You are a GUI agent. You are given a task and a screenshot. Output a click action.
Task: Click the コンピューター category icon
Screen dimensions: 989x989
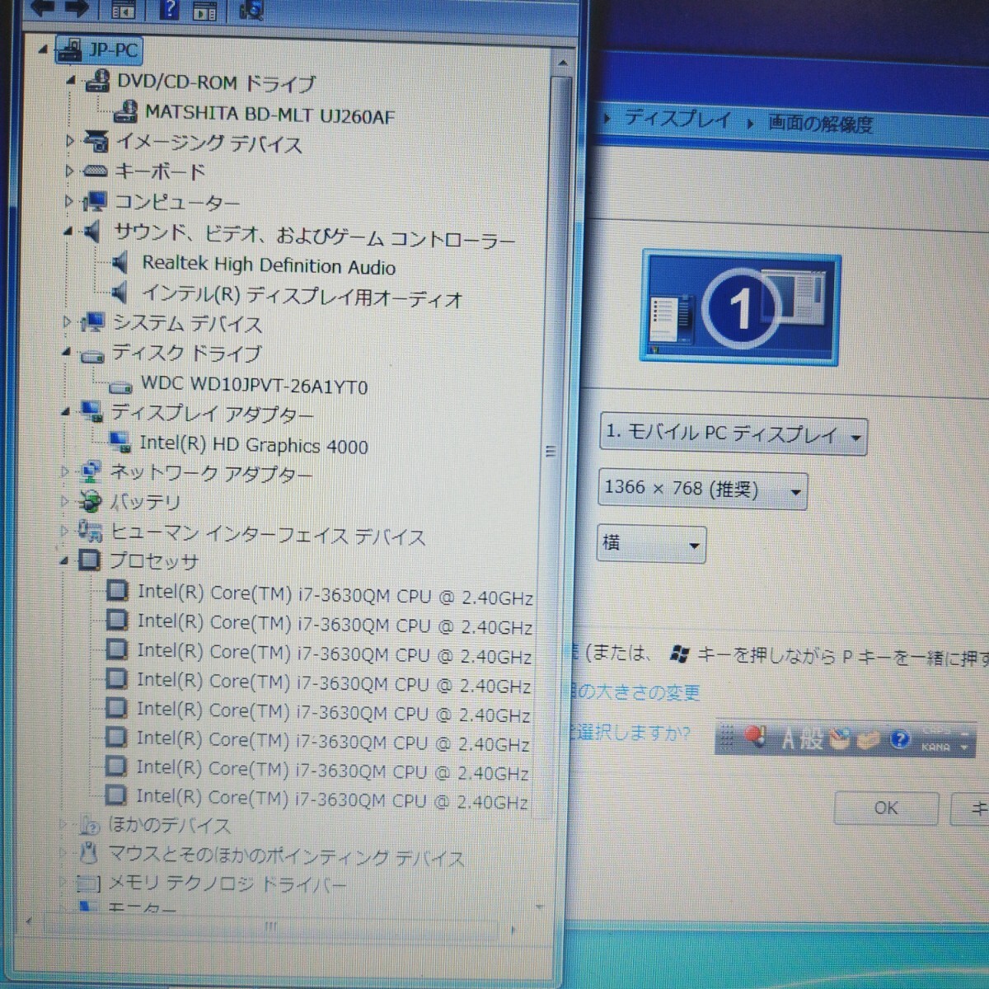(95, 200)
